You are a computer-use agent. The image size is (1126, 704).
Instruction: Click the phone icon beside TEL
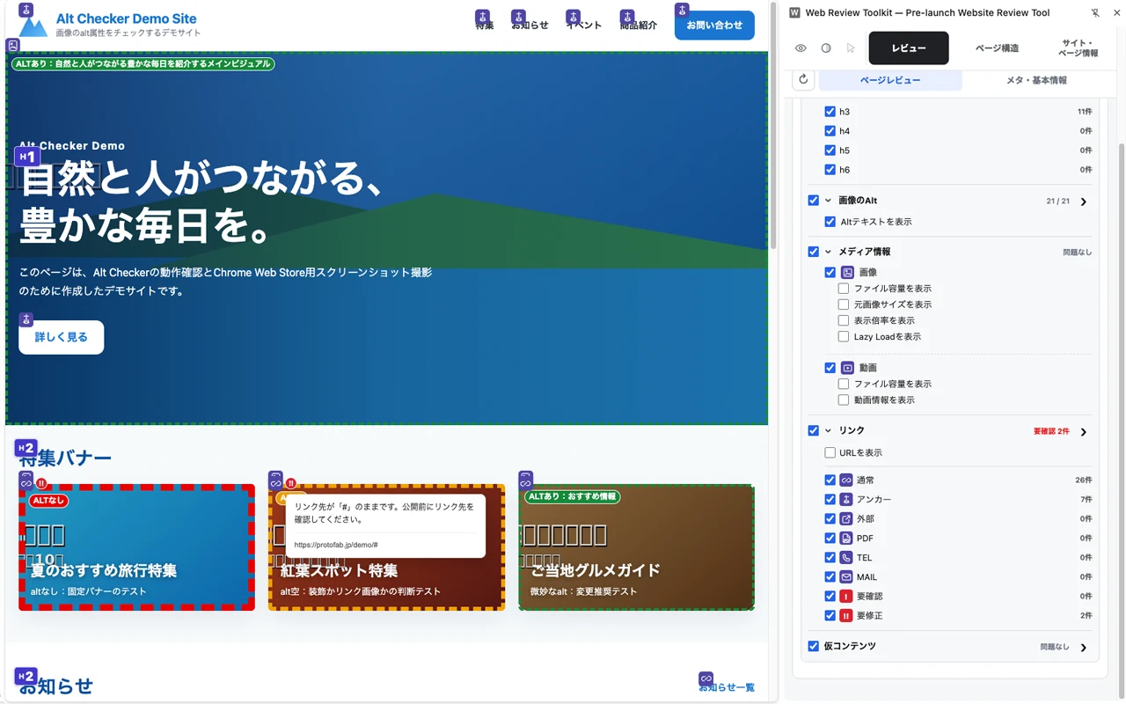coord(845,558)
